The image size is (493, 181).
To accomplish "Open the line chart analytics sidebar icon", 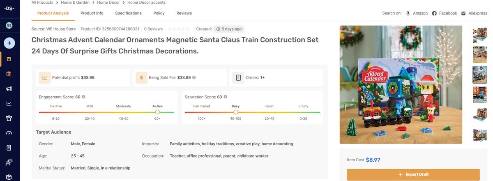I will point(9,103).
